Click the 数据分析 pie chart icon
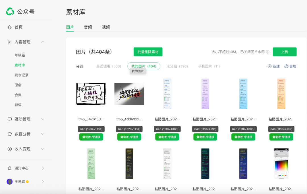Image resolution: width=307 pixels, height=194 pixels. click(x=10, y=134)
